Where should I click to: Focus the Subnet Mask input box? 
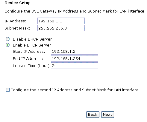61,28
